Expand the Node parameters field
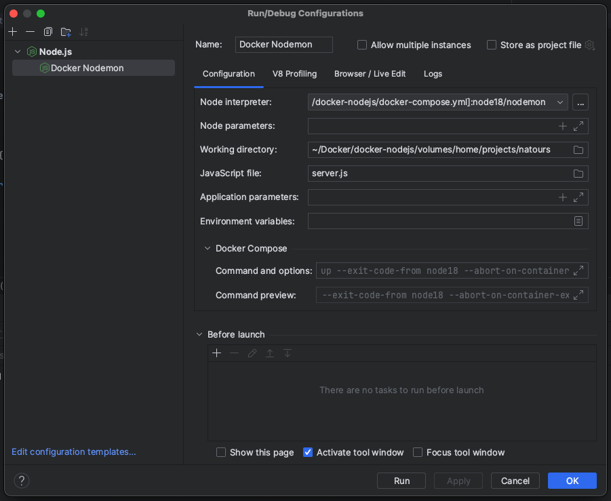Image resolution: width=611 pixels, height=501 pixels. click(578, 126)
